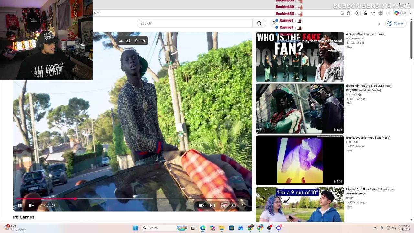Click the 'Pz' Cannes' video title
Viewport: 414px width, 233px height.
click(x=24, y=217)
